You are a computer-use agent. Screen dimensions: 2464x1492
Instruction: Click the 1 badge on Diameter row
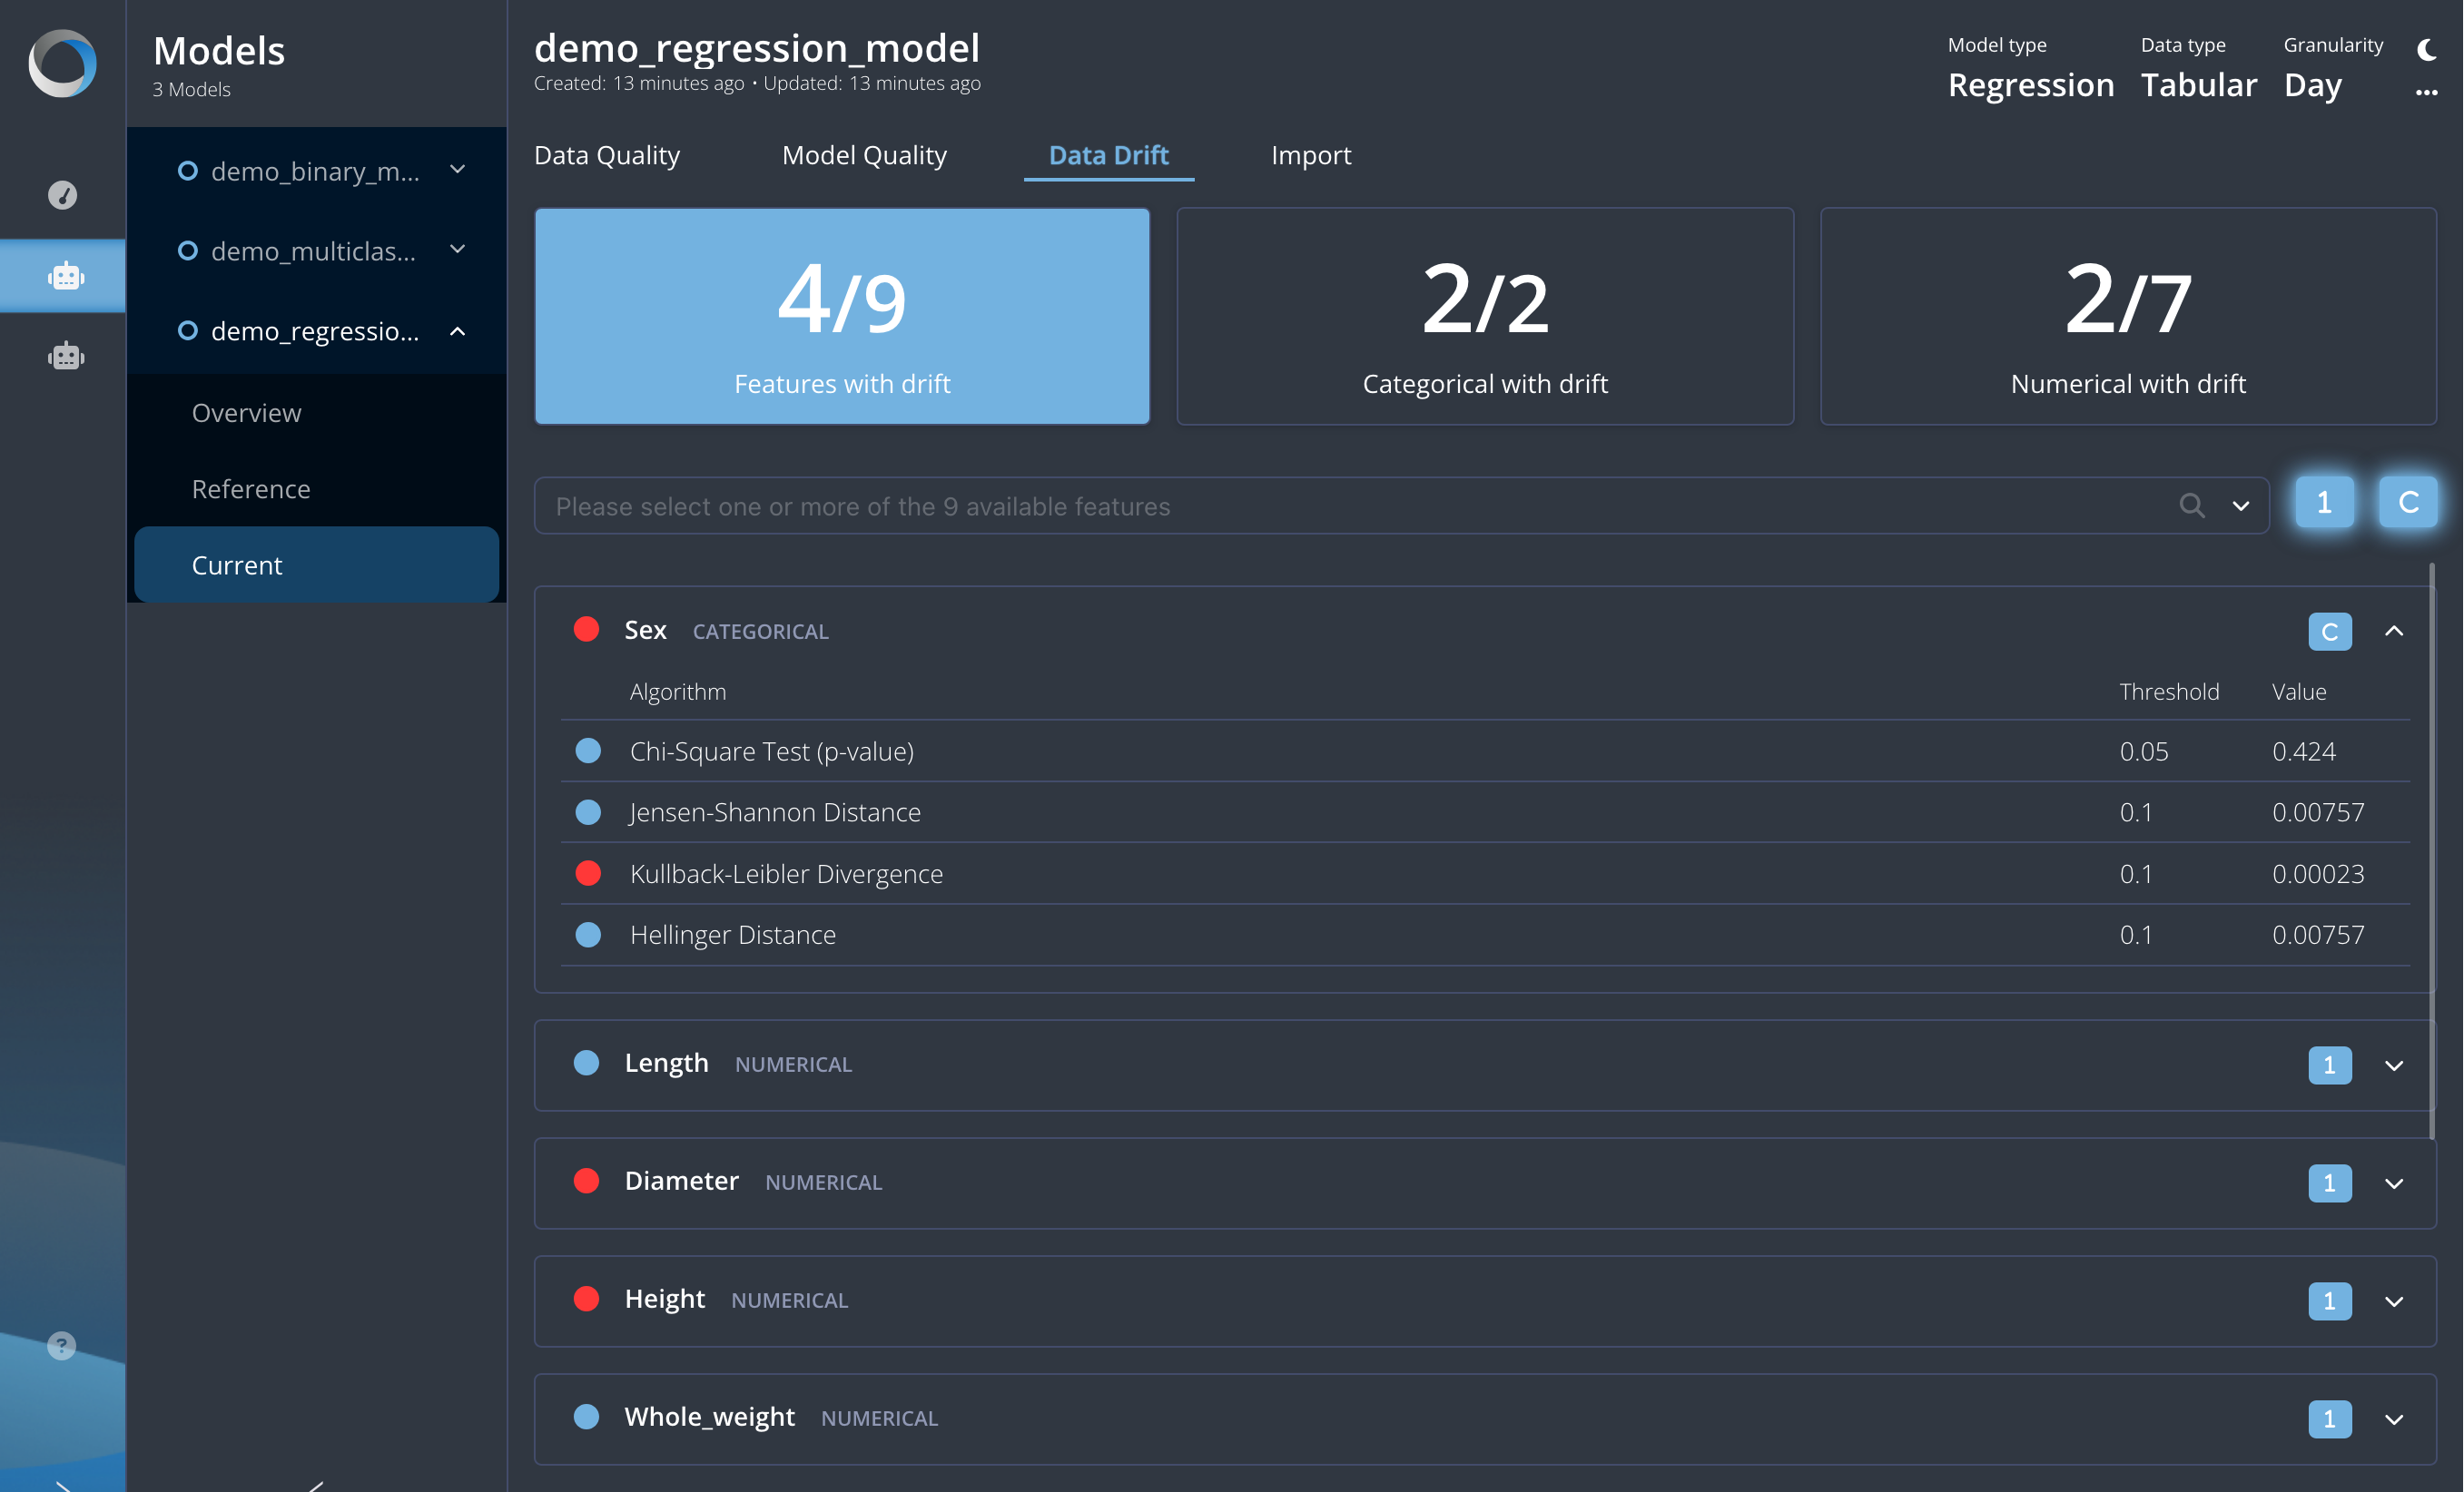coord(2329,1183)
